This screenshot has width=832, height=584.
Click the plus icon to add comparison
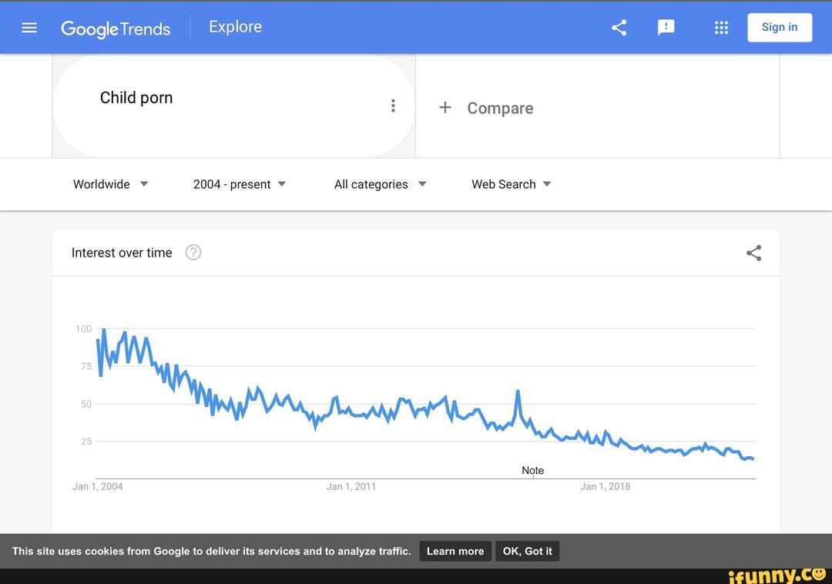click(x=445, y=108)
